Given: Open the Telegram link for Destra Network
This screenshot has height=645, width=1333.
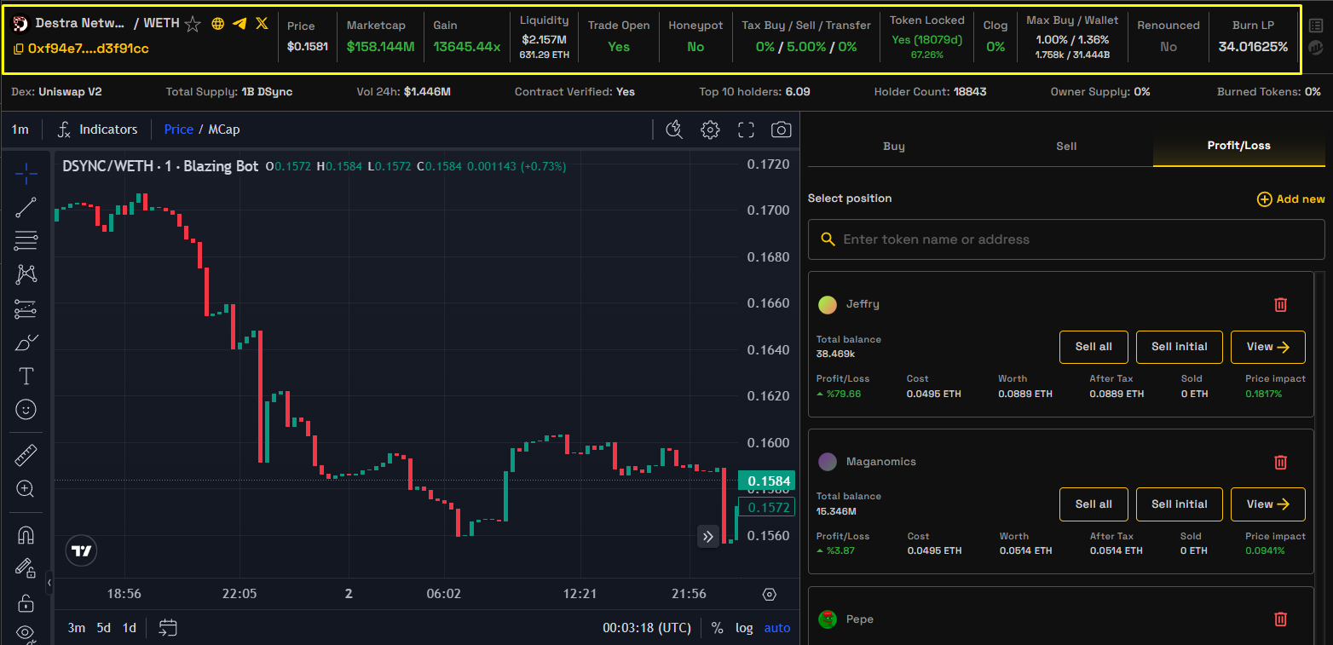Looking at the screenshot, I should click(239, 24).
